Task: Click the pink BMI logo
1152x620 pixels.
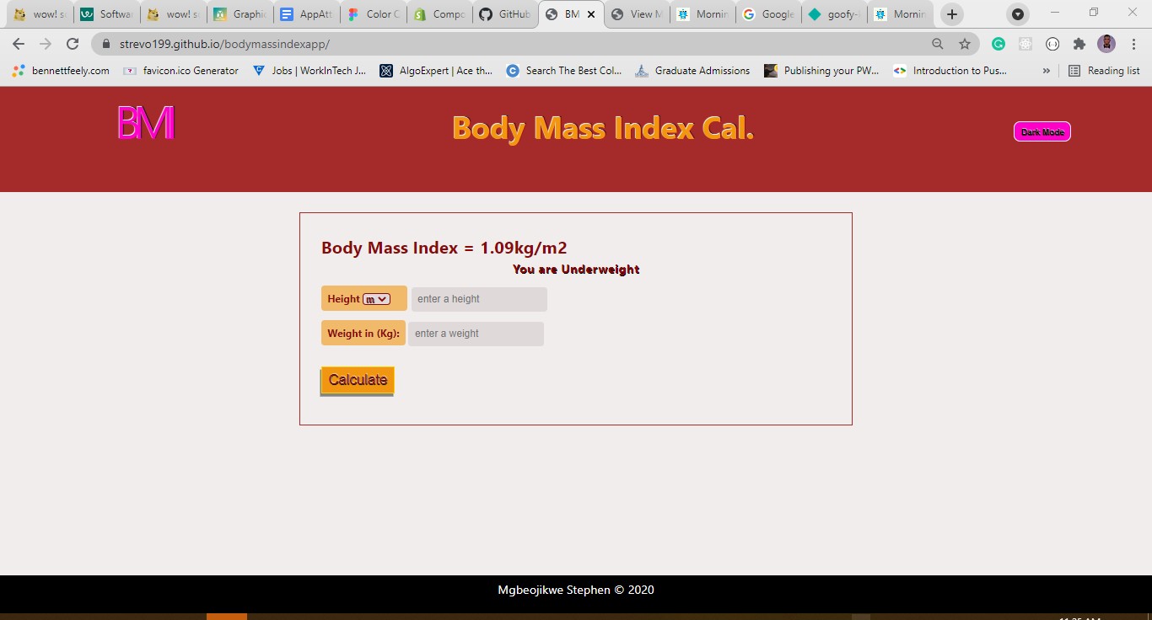Action: click(x=145, y=123)
